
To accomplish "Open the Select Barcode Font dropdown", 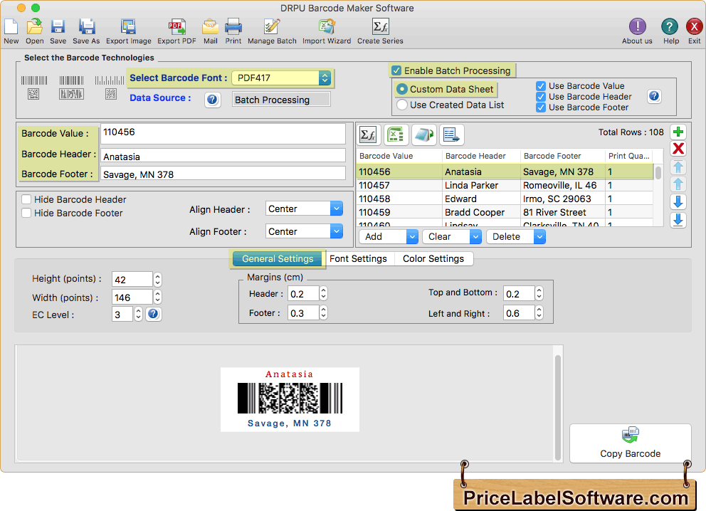I will [281, 78].
